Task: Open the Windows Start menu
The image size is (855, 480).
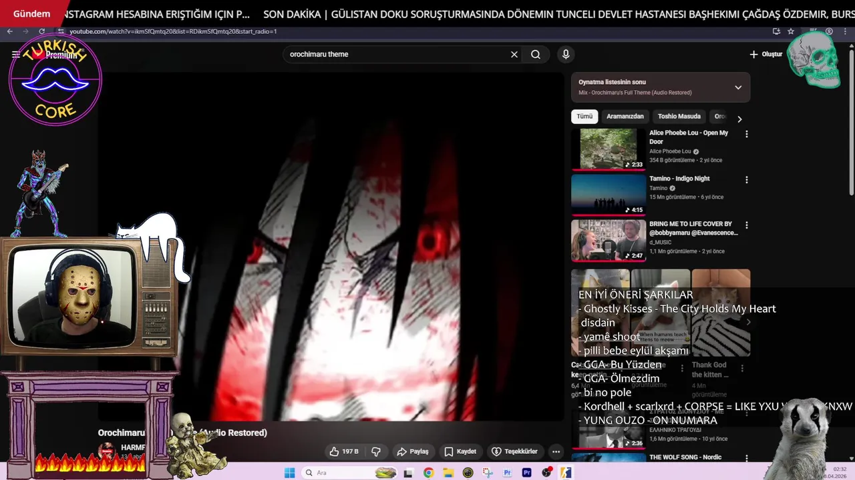Action: pyautogui.click(x=289, y=473)
